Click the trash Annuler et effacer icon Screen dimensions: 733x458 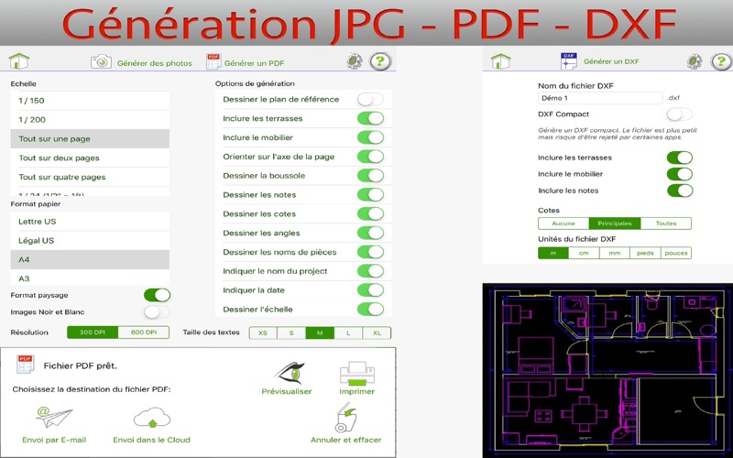point(346,418)
